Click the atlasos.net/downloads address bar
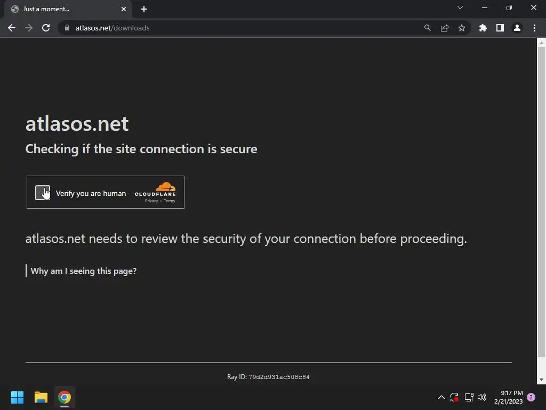This screenshot has height=410, width=546. (x=240, y=28)
